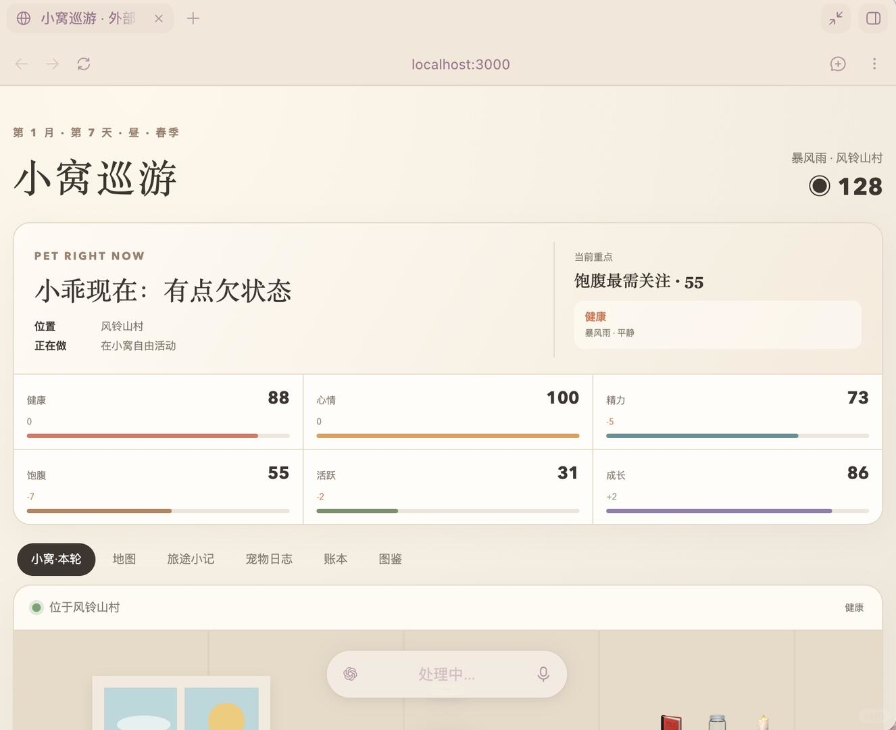Click the date line 第 1 月 · 第 7 天
Screen dimensions: 896x730
[96, 132]
